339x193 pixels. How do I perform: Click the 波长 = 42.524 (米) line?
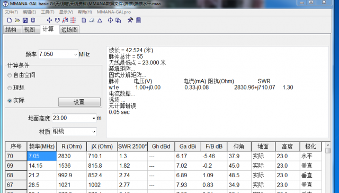(131, 50)
